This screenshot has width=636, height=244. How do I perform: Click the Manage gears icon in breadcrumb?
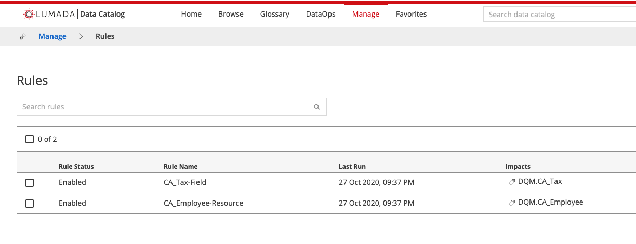[23, 36]
